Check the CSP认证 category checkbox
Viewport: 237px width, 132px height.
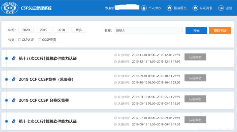tap(20, 40)
